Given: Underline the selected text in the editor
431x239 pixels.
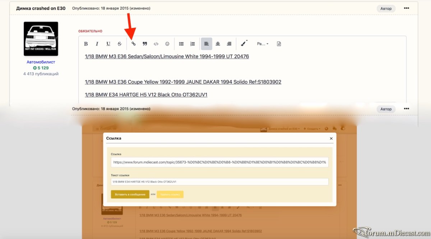Looking at the screenshot, I should click(x=108, y=44).
